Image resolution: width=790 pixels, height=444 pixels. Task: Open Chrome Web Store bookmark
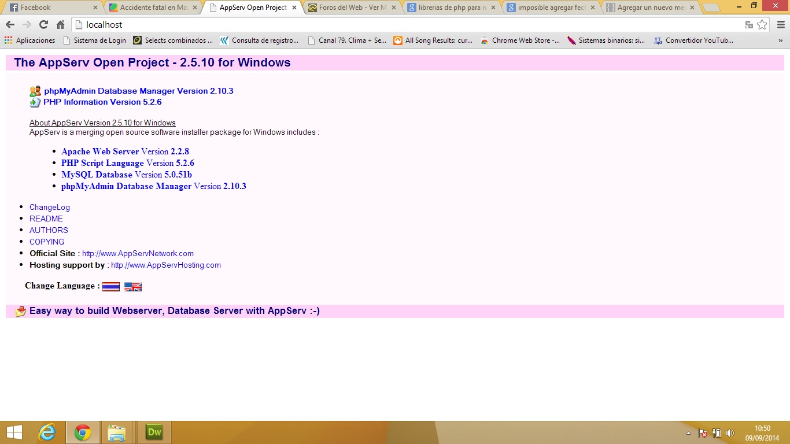(x=520, y=40)
